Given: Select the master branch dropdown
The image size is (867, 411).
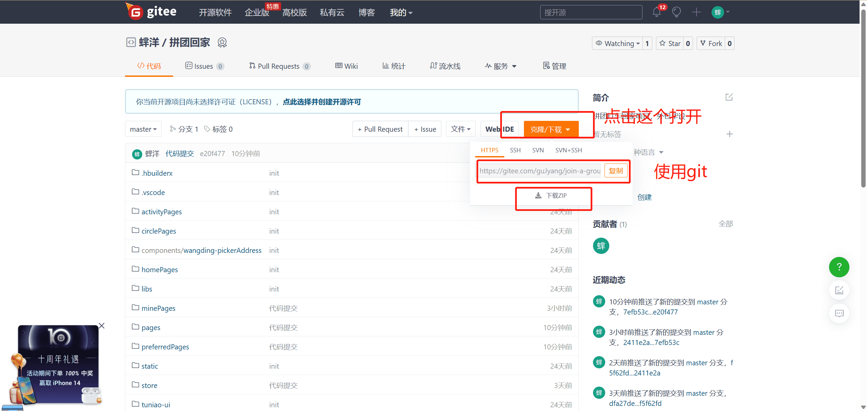Looking at the screenshot, I should click(x=143, y=130).
